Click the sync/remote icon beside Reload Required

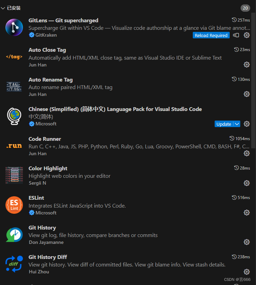point(236,35)
